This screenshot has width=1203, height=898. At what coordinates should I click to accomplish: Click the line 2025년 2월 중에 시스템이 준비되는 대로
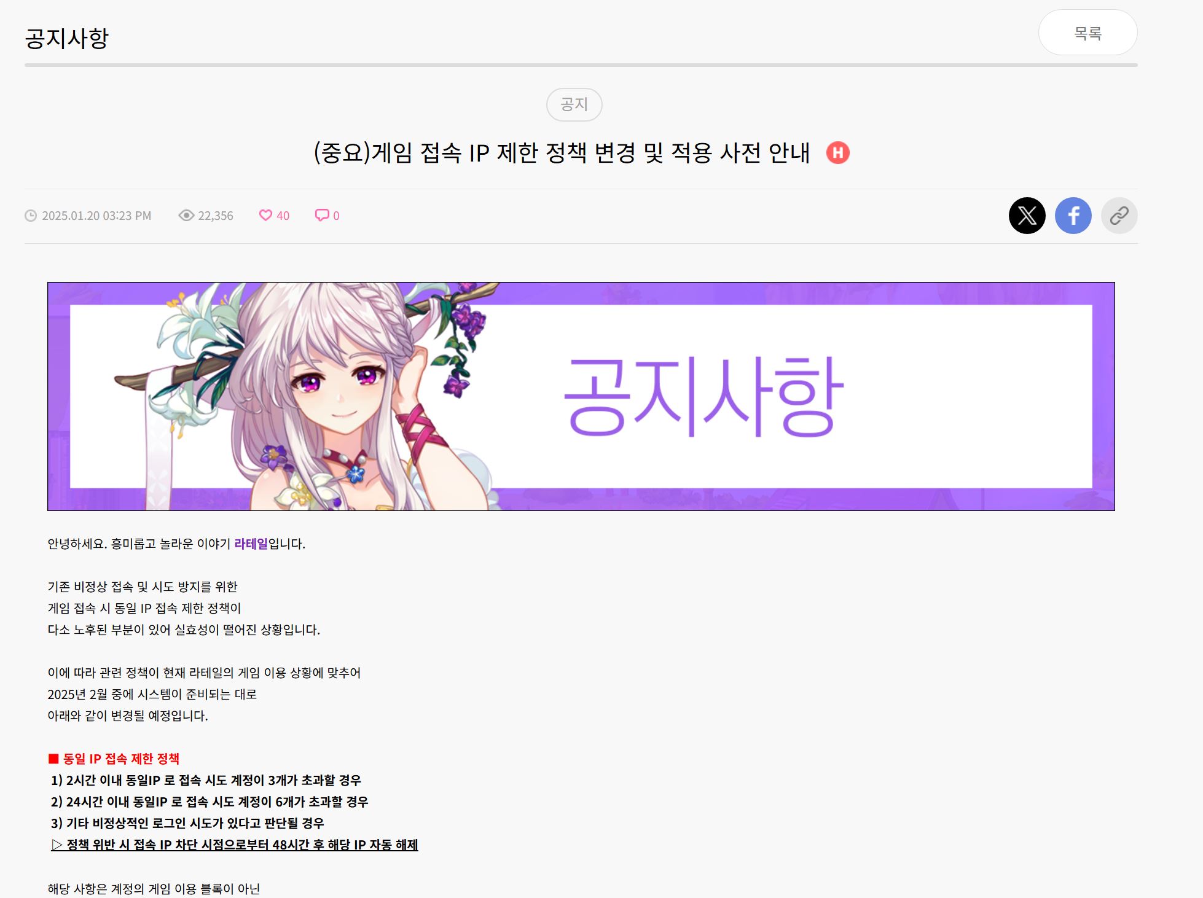(152, 694)
